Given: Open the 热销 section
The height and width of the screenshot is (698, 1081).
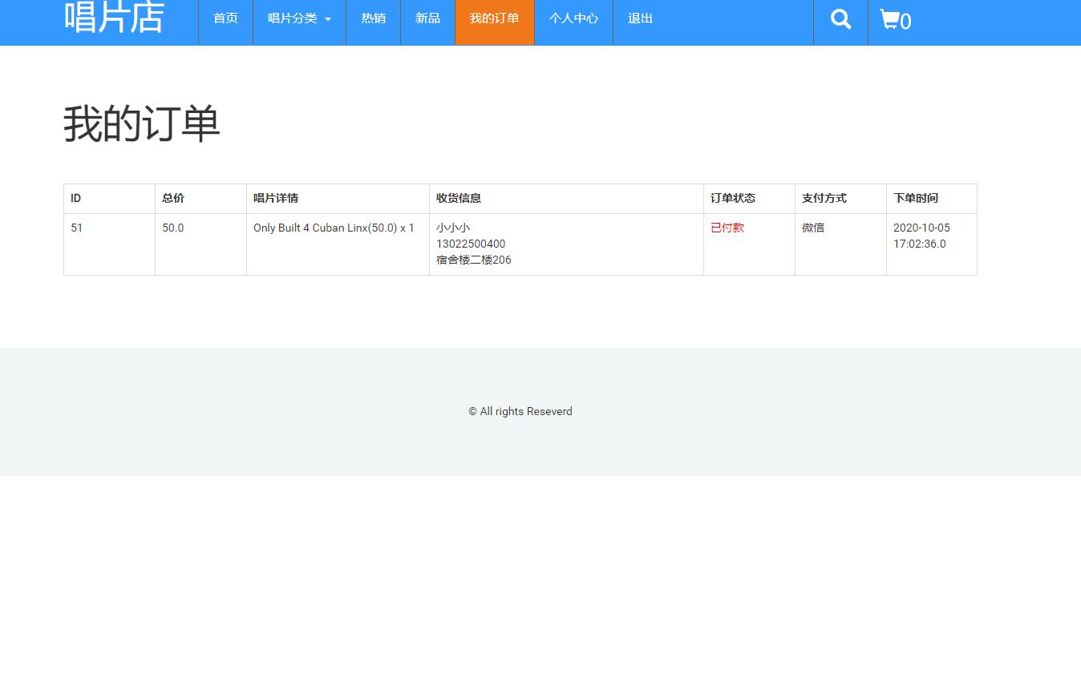Looking at the screenshot, I should [x=373, y=18].
